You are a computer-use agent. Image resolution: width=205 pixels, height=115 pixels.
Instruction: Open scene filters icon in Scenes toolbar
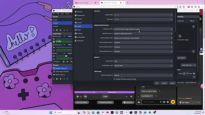[61, 30]
